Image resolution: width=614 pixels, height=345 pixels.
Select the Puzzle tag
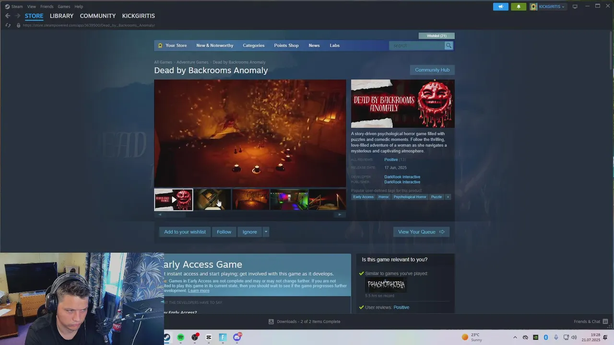coord(436,197)
